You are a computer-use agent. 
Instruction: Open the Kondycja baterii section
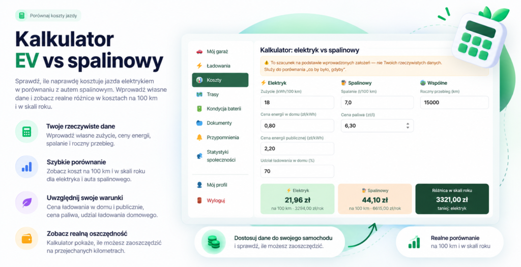pos(220,109)
